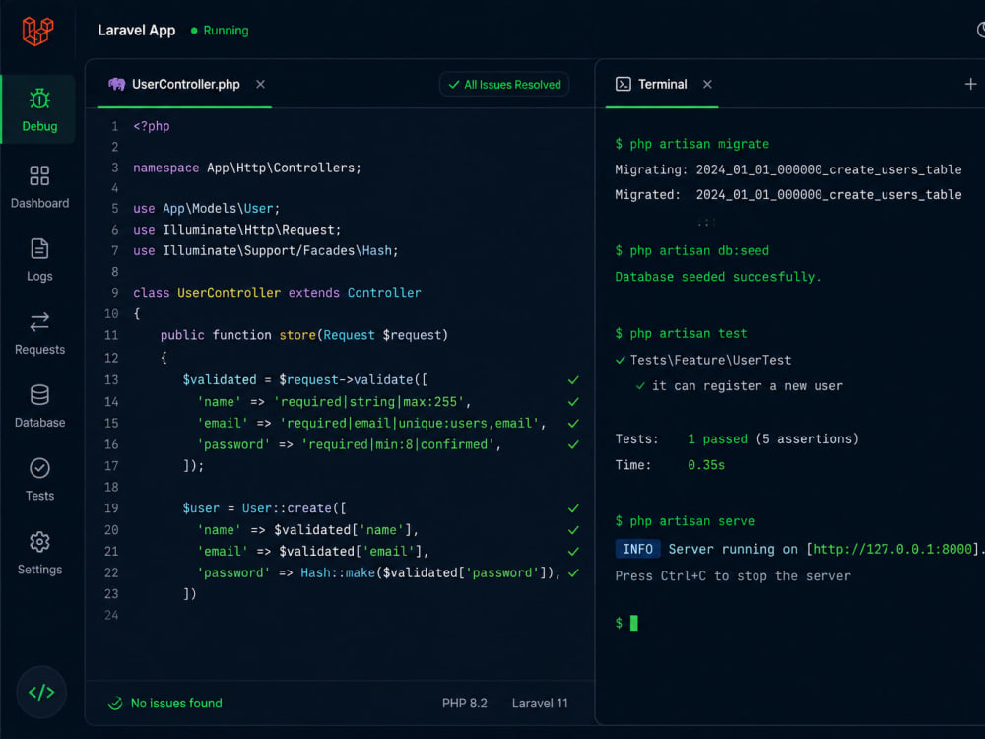Image resolution: width=985 pixels, height=739 pixels.
Task: Click the class UserController declaration
Action: [x=277, y=293]
